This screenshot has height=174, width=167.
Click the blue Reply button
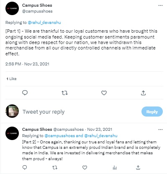coord(152,112)
